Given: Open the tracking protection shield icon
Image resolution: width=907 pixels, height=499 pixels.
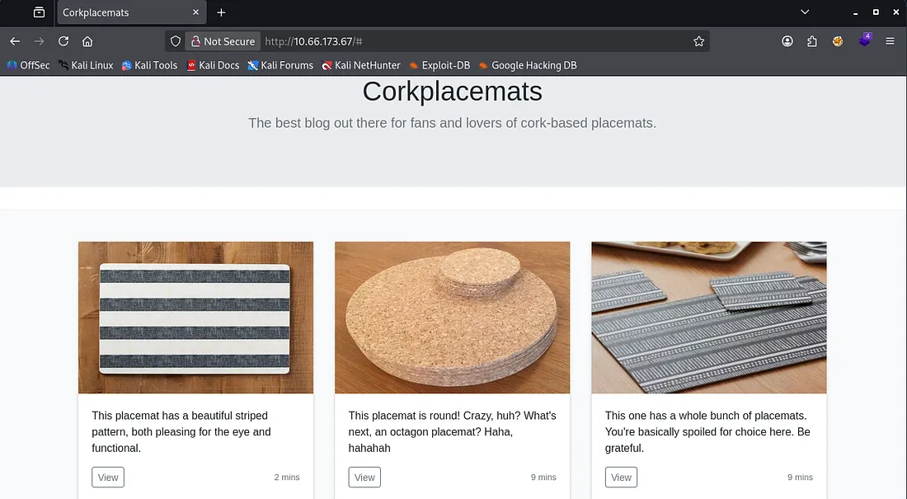Looking at the screenshot, I should (x=175, y=41).
